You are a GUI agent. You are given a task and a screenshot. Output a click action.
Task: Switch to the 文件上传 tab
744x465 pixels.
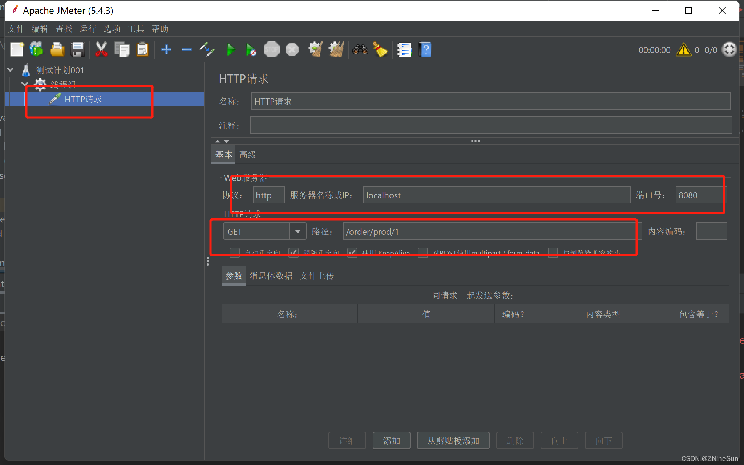click(317, 276)
